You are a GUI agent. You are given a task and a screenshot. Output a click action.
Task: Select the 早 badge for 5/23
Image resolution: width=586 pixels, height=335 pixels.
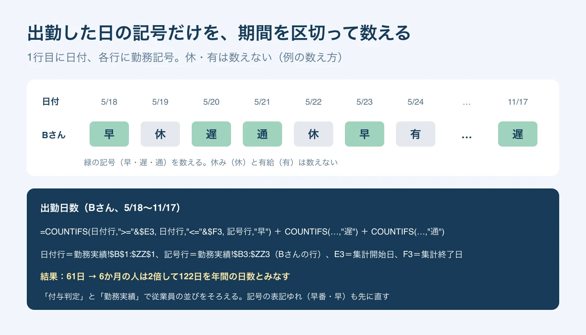tap(365, 134)
